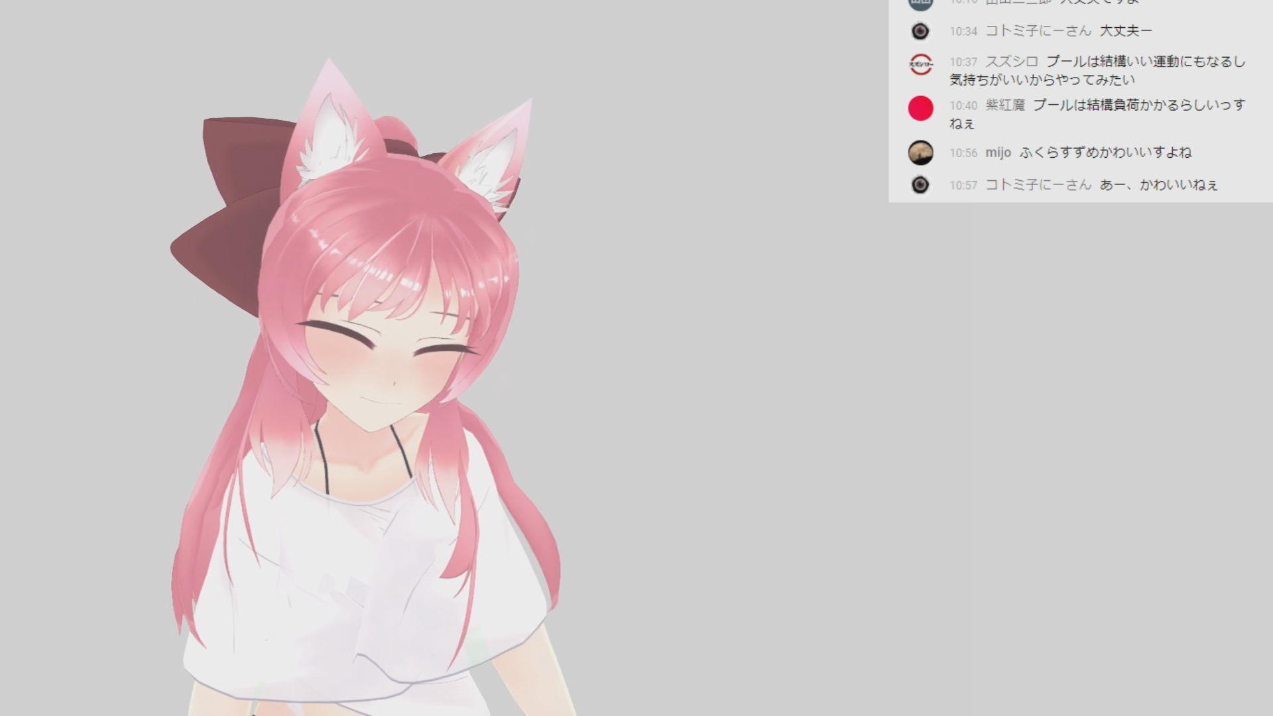Image resolution: width=1273 pixels, height=716 pixels.
Task: Click the 紫紅魔 username
Action: pos(1005,105)
